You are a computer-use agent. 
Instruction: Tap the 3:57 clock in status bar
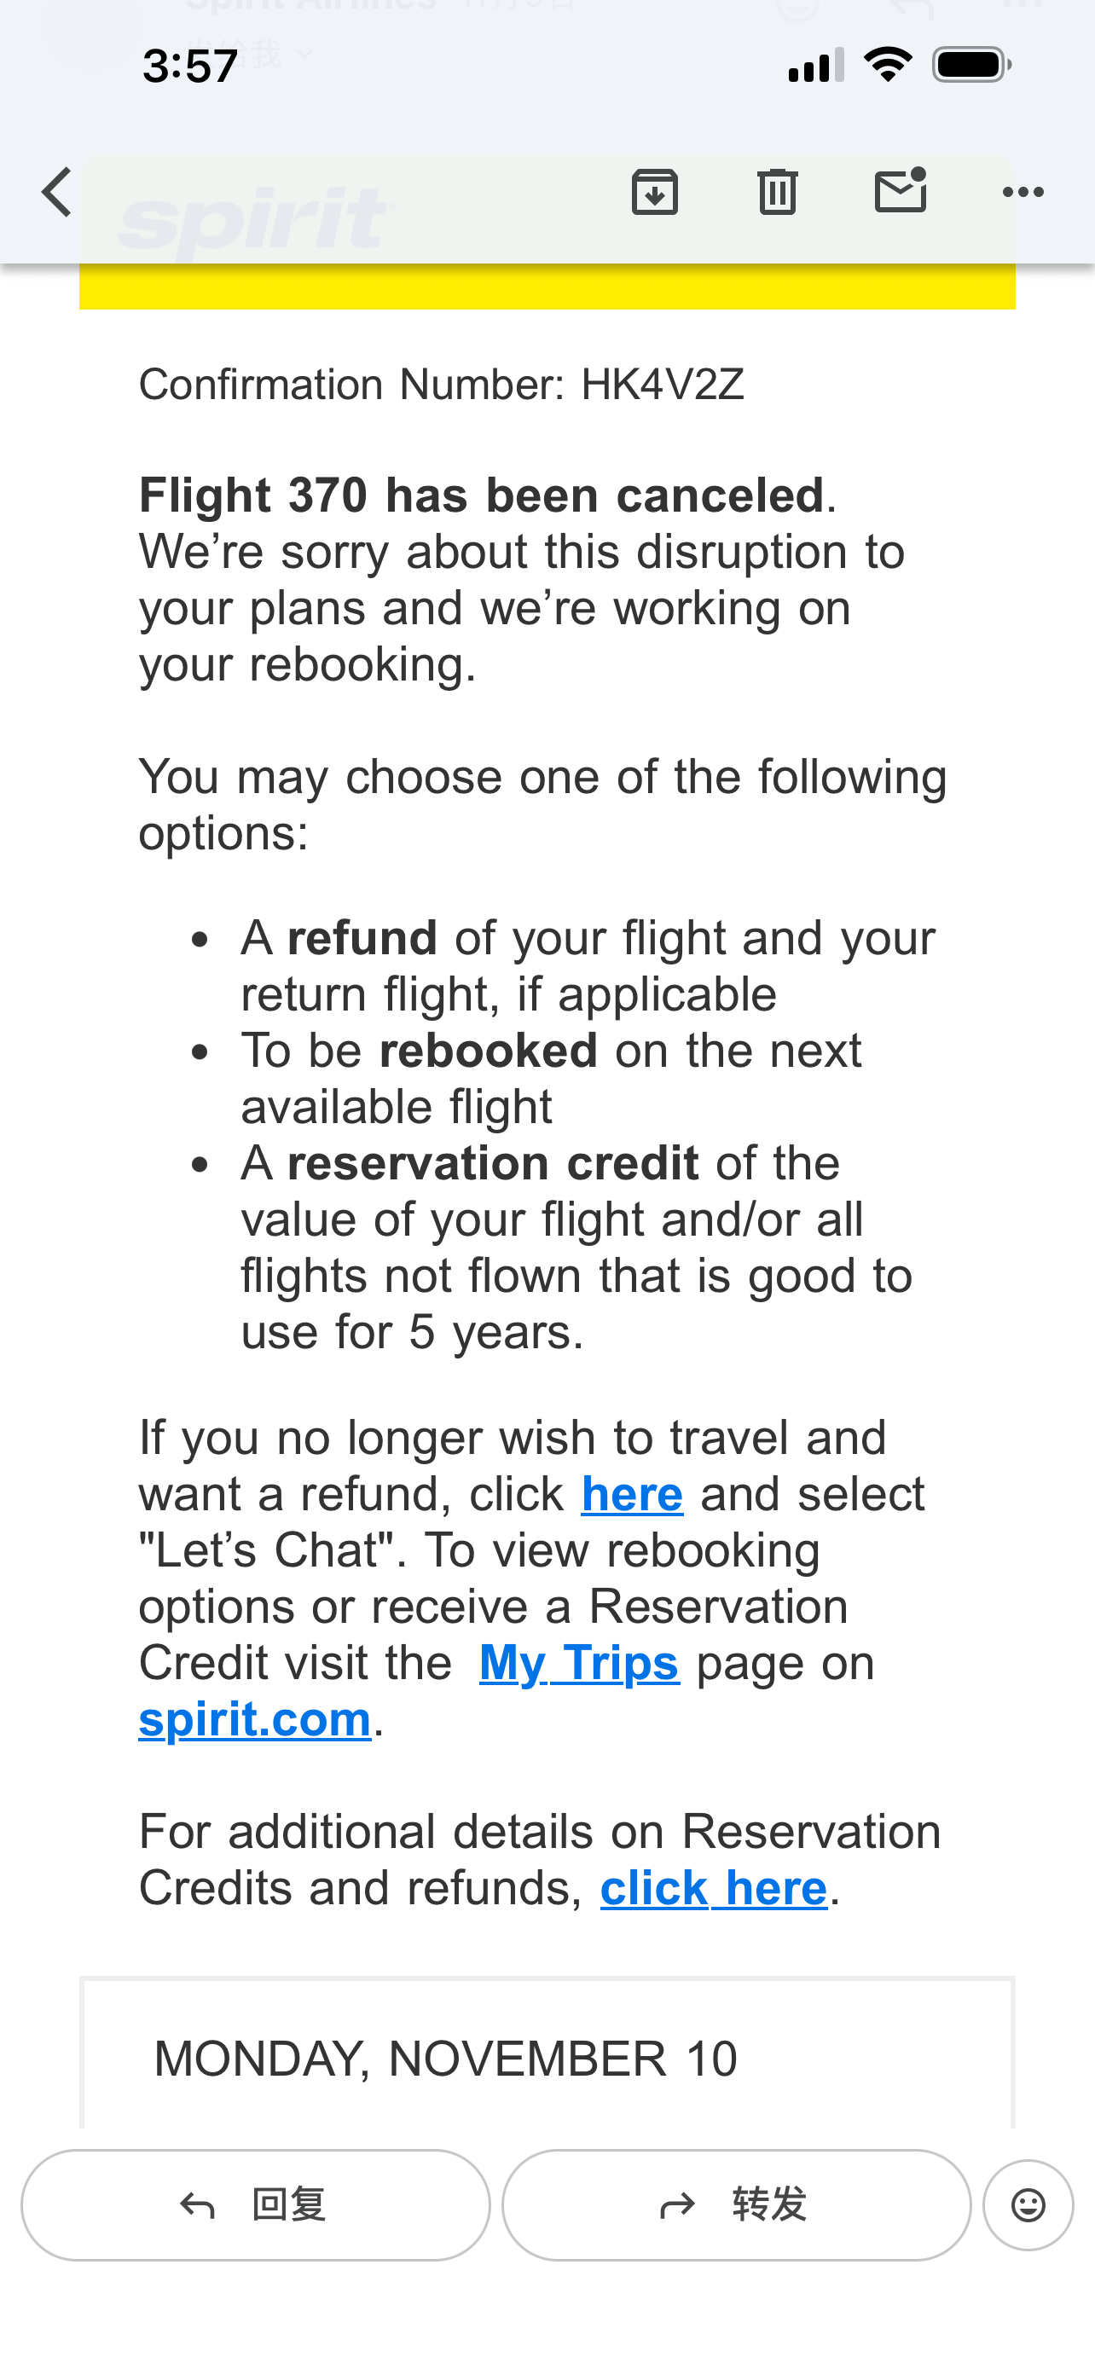click(190, 67)
